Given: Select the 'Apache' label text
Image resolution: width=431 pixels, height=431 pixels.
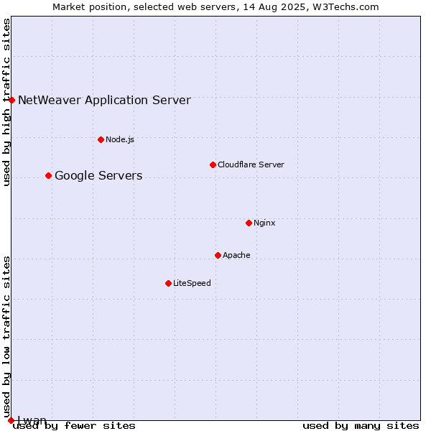Looking at the screenshot, I should pos(236,255).
